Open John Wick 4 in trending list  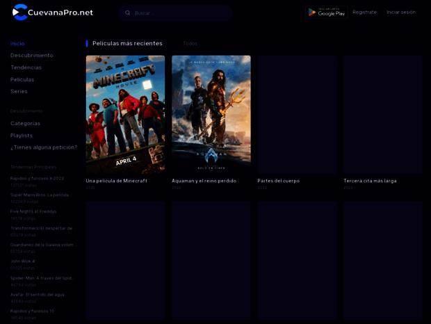22,261
